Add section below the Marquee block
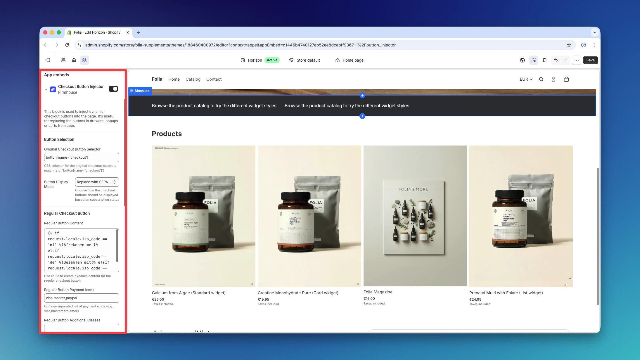 [362, 116]
